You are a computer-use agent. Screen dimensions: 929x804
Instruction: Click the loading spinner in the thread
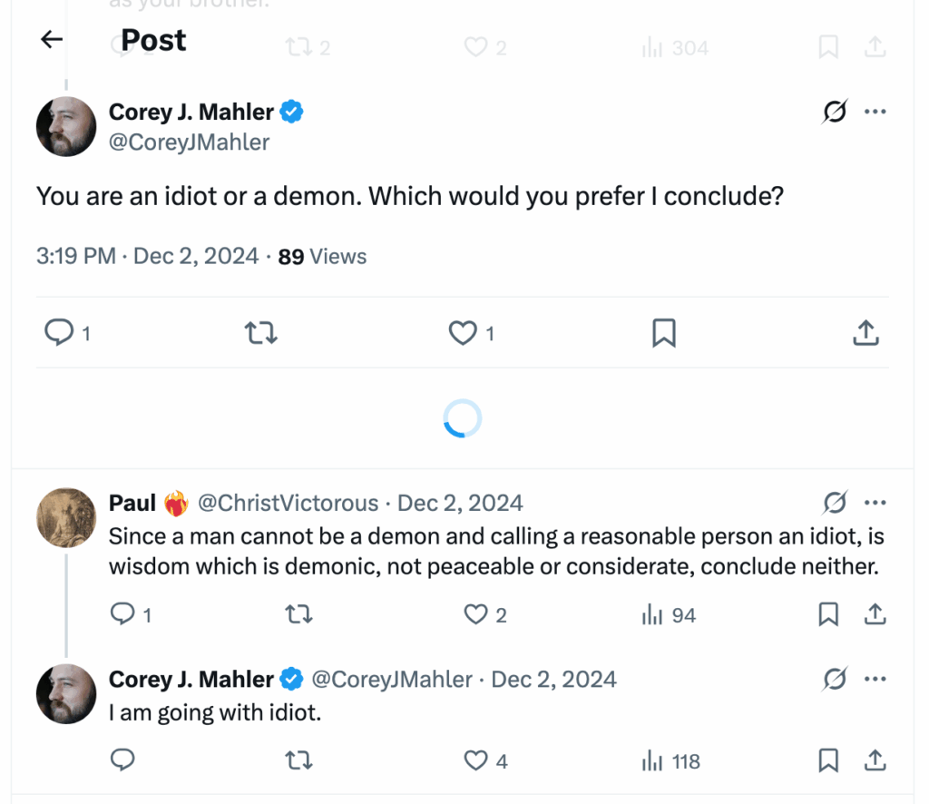[463, 417]
